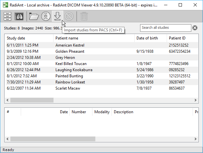Click the RadiAnt app logo in title bar
Image resolution: width=203 pixels, height=153 pixels.
pyautogui.click(x=6, y=5)
